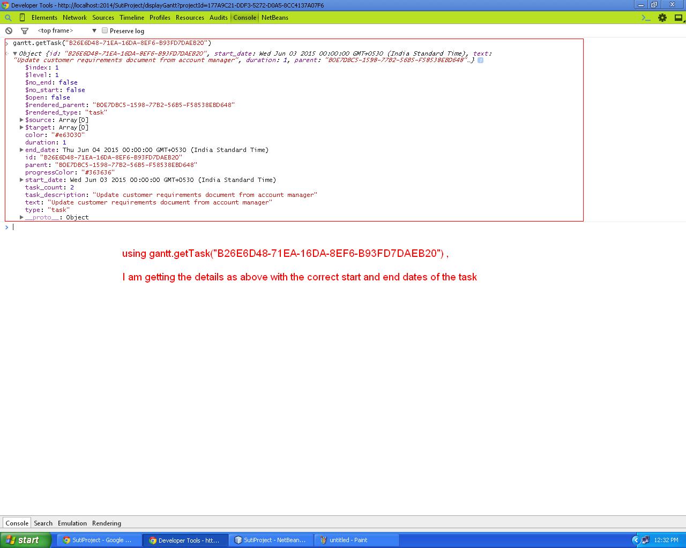This screenshot has height=548, width=686.
Task: Click the $rendered_type "task" value
Action: pyautogui.click(x=96, y=112)
